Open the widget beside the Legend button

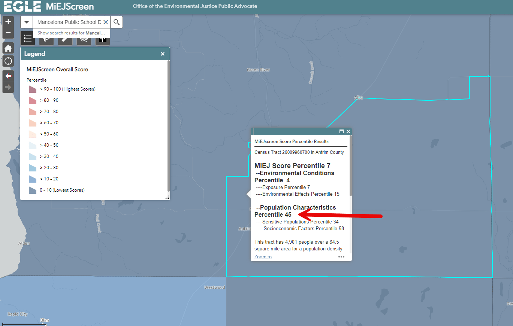46,41
